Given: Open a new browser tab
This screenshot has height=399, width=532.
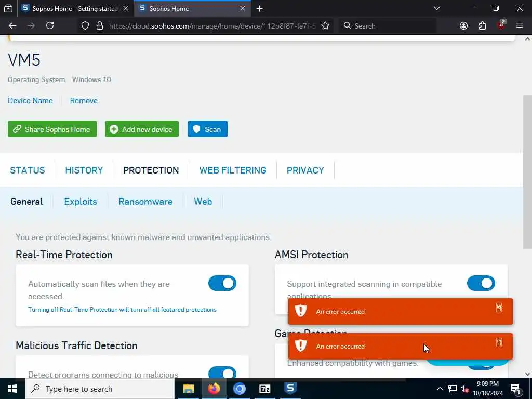Looking at the screenshot, I should click(x=260, y=9).
